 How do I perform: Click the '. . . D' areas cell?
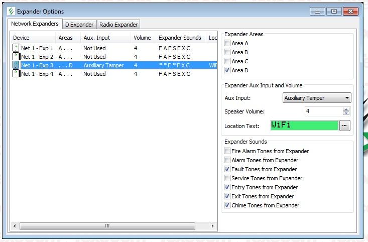(x=65, y=65)
